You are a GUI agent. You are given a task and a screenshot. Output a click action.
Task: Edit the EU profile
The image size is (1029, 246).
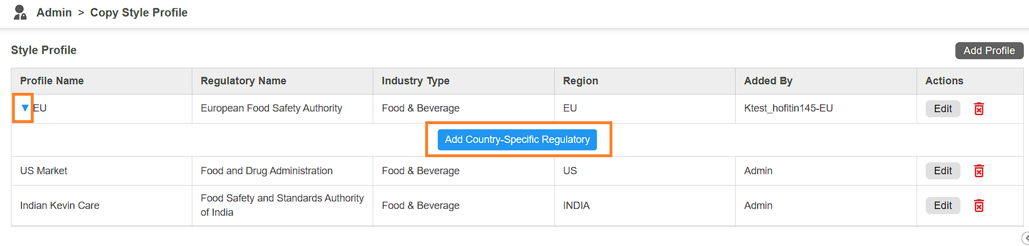pos(943,109)
